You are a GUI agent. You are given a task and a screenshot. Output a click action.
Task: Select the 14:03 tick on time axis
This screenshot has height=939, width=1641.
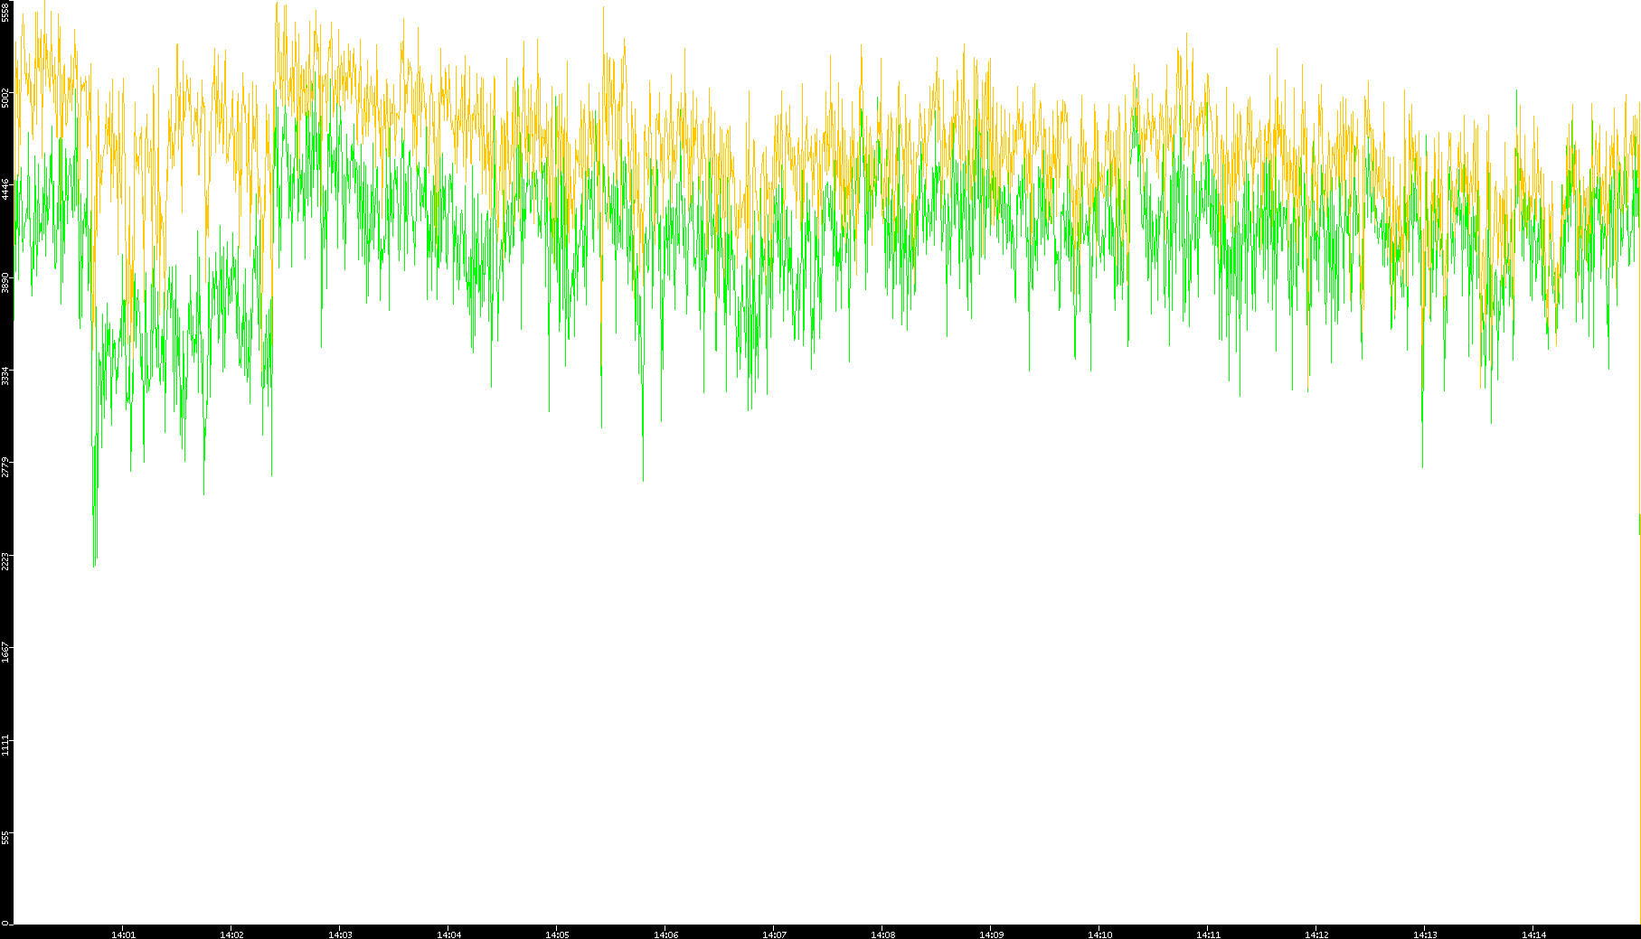(x=340, y=934)
